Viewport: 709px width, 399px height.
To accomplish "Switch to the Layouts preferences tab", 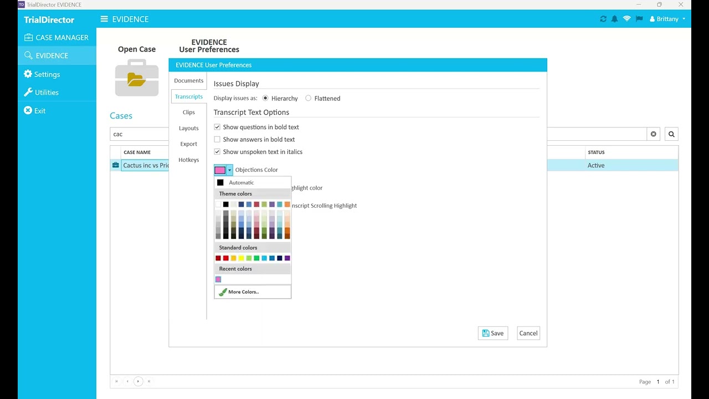I will [188, 128].
